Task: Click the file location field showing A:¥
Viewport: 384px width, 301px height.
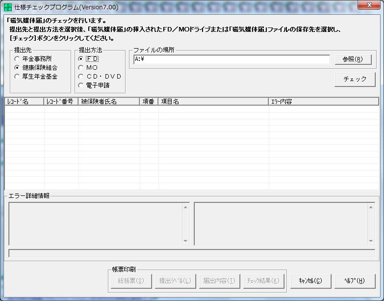Action: point(231,59)
